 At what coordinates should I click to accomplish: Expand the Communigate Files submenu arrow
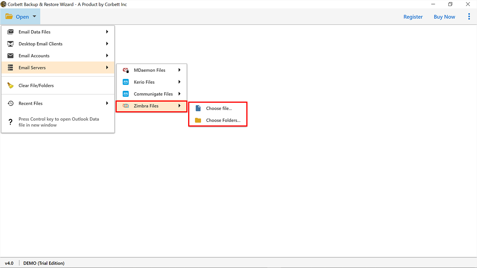click(x=179, y=94)
